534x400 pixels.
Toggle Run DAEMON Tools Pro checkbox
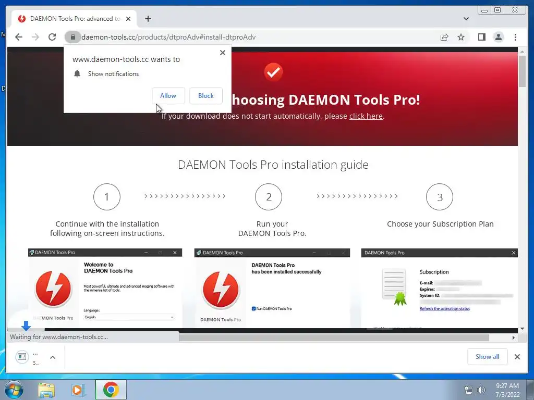click(254, 308)
